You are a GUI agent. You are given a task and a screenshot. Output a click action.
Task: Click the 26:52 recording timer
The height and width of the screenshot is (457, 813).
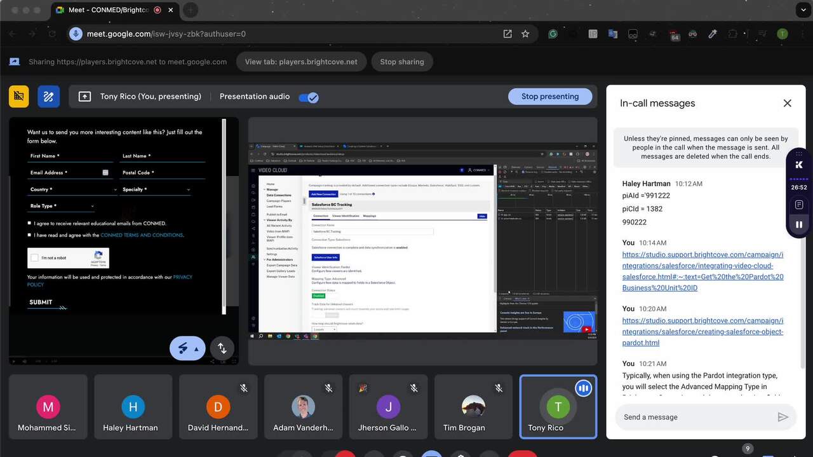[799, 188]
